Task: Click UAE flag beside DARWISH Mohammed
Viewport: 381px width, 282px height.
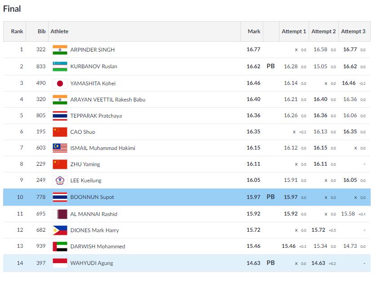Action: (60, 246)
